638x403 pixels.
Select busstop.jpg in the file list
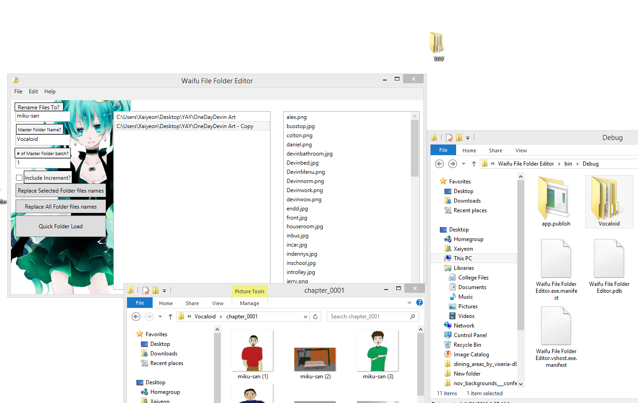click(x=301, y=126)
